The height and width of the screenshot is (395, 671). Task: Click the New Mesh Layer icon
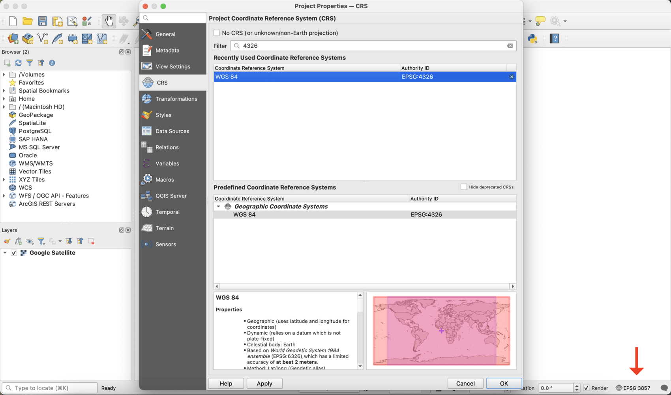87,38
